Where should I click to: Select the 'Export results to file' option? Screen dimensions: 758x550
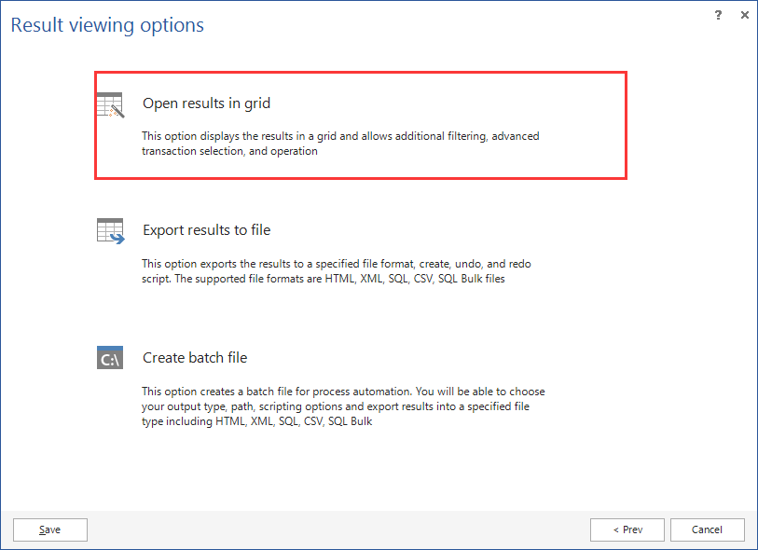[x=360, y=252]
